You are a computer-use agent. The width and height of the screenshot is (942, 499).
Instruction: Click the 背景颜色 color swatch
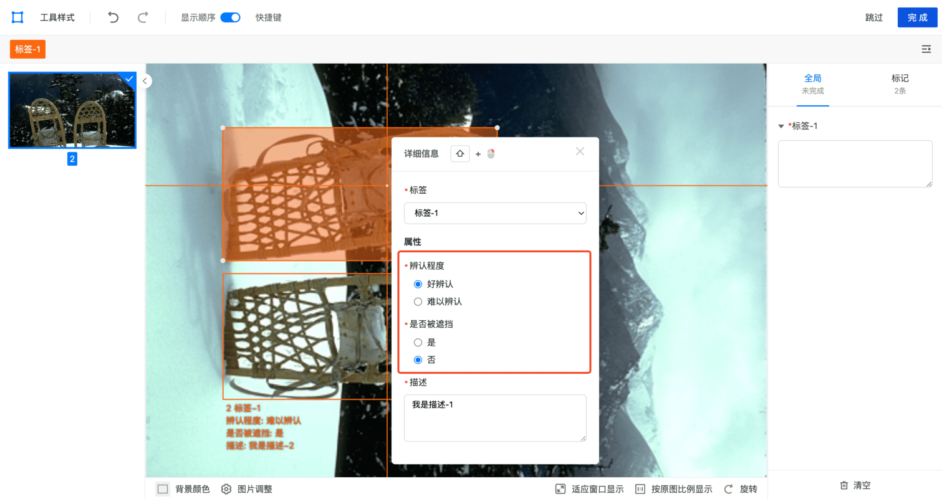pyautogui.click(x=163, y=489)
